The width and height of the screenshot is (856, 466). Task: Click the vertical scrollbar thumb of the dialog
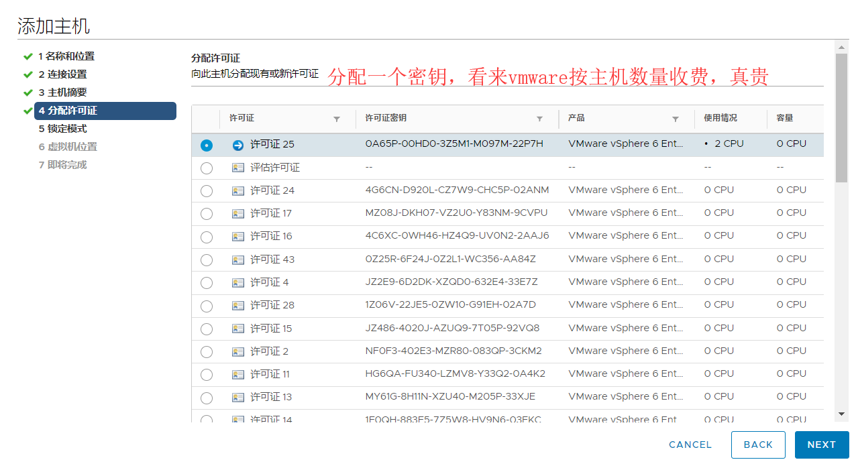(x=841, y=117)
